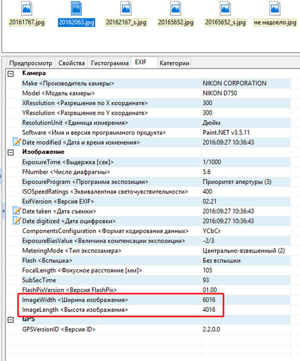Click the 02.21 EXIF version value
The height and width of the screenshot is (361, 300).
click(209, 202)
